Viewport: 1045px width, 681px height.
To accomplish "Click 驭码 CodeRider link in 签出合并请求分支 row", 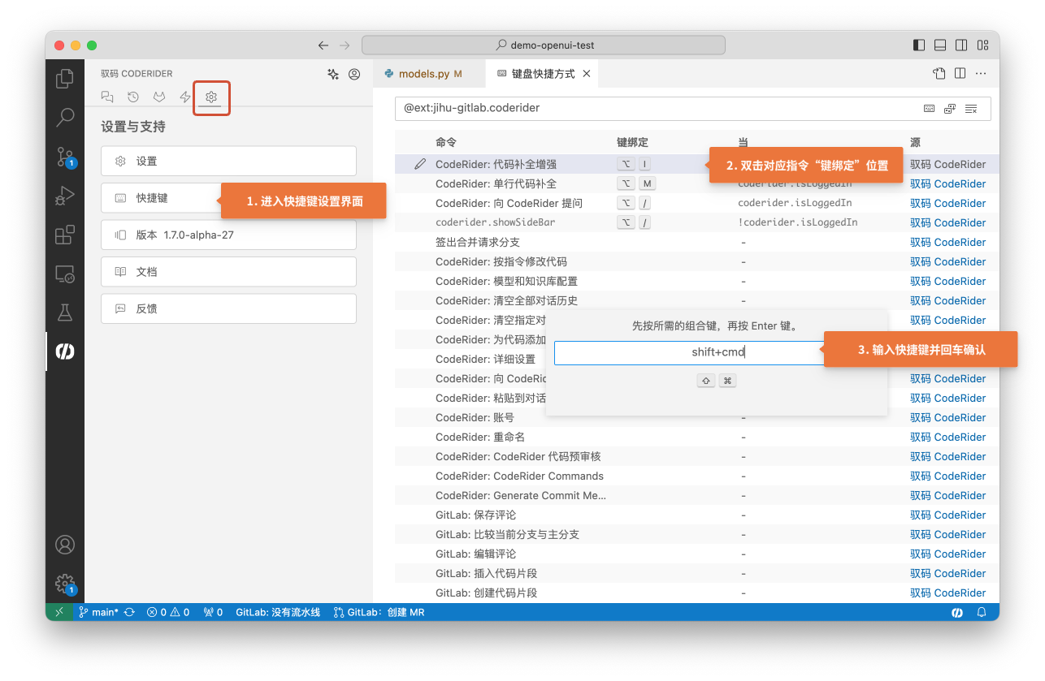I will pos(947,242).
